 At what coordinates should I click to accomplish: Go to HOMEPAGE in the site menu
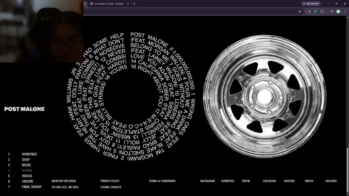pos(29,154)
